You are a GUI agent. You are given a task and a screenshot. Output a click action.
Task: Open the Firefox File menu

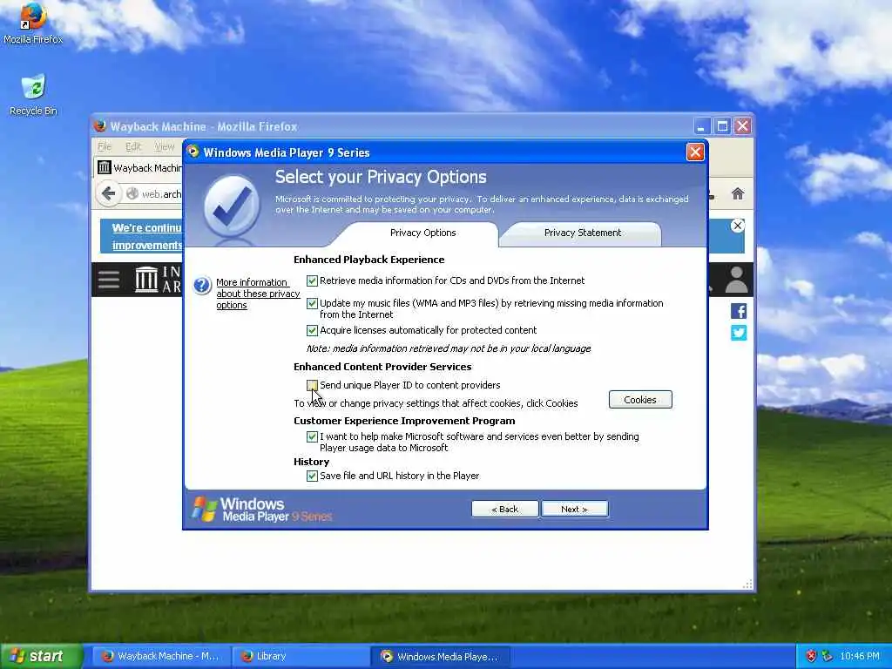[x=105, y=146]
